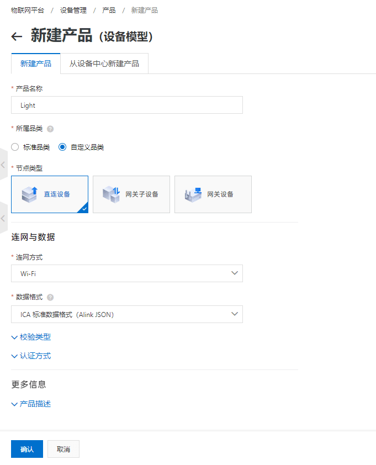The image size is (376, 465).
Task: Click the 确认 button
Action: click(x=27, y=449)
